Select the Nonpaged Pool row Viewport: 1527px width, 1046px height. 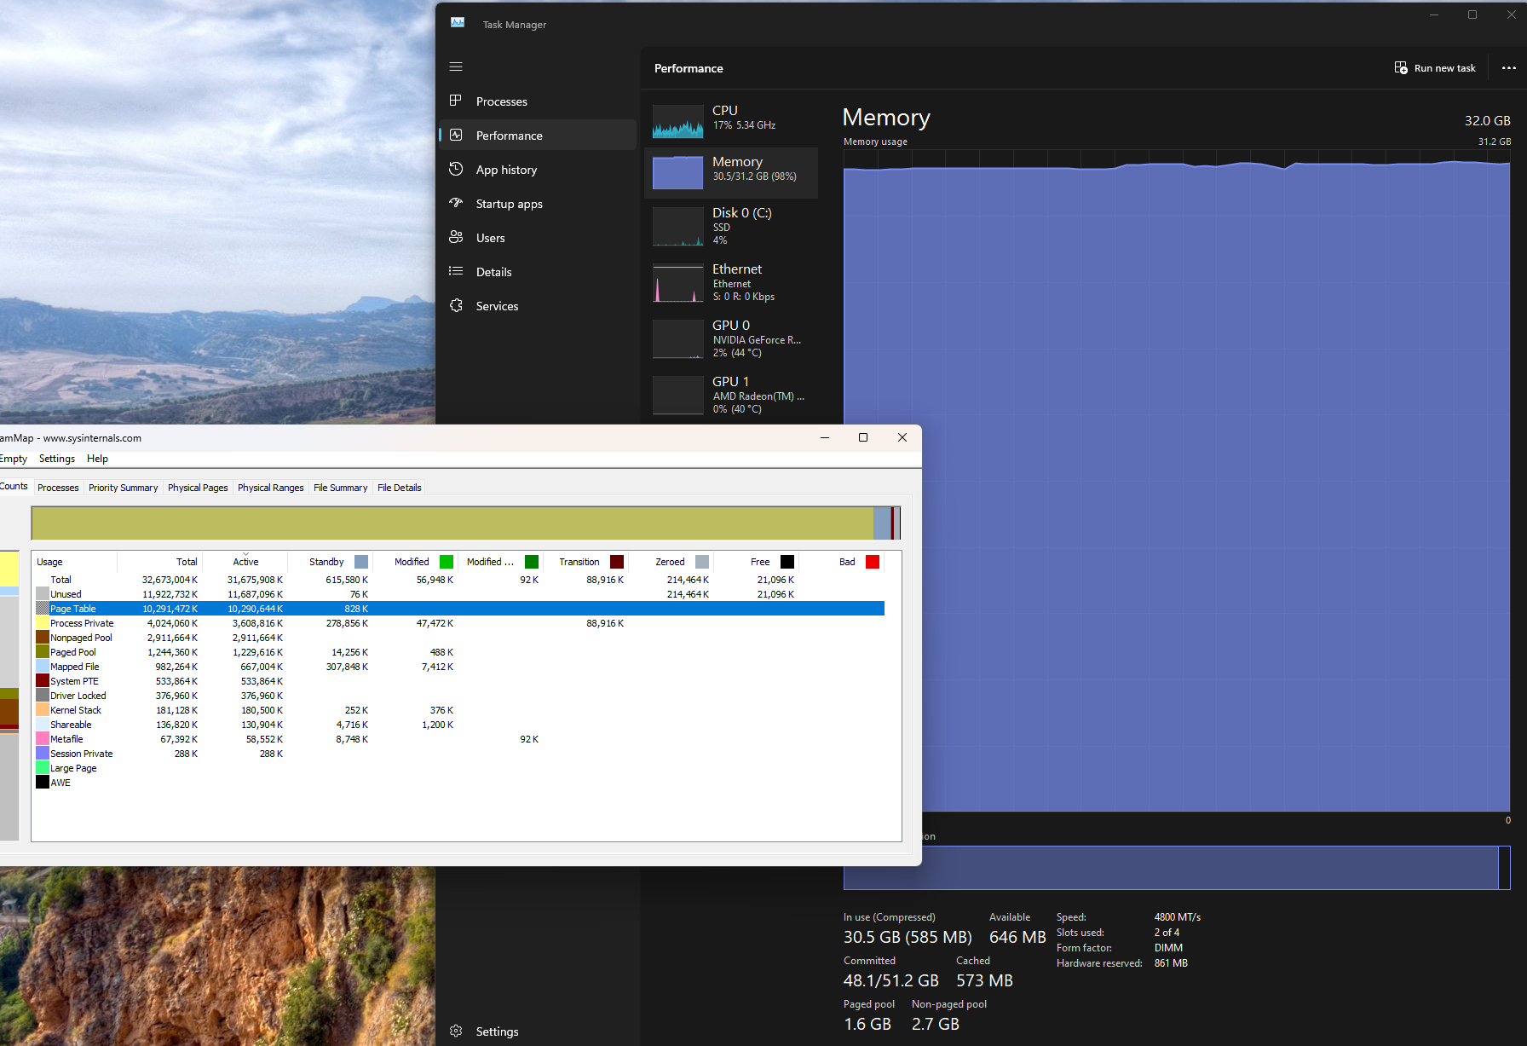pos(460,638)
